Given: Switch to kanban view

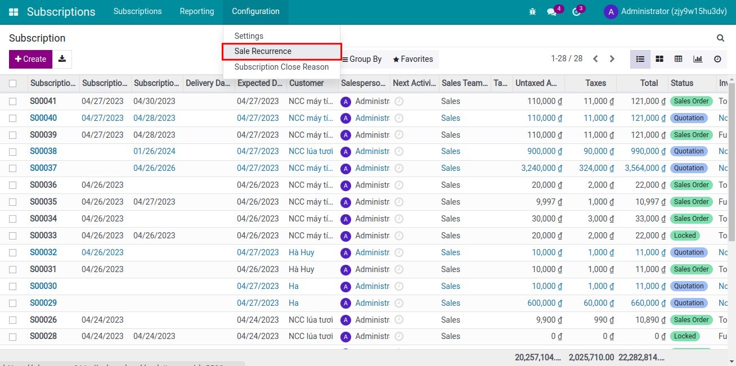Looking at the screenshot, I should 659,59.
